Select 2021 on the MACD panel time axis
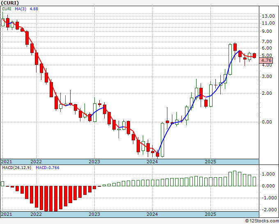 (x=7, y=214)
